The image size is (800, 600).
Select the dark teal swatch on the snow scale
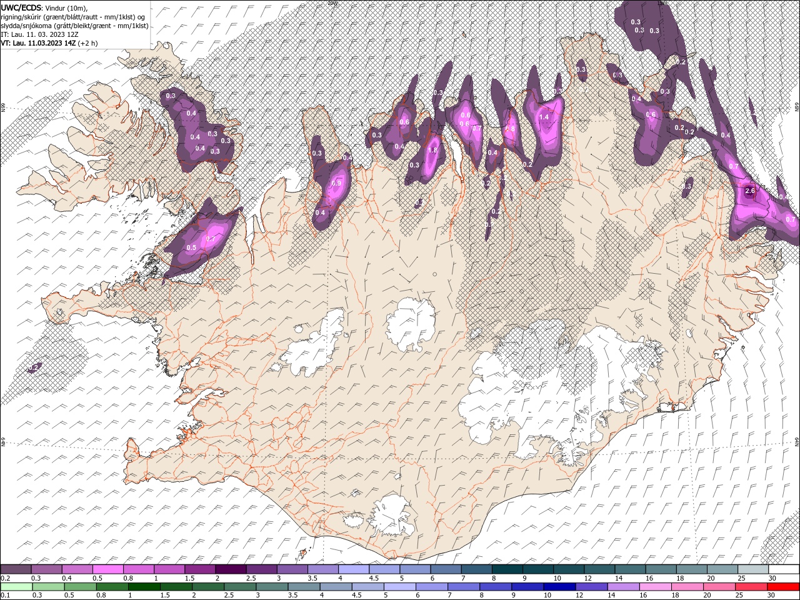[507, 569]
